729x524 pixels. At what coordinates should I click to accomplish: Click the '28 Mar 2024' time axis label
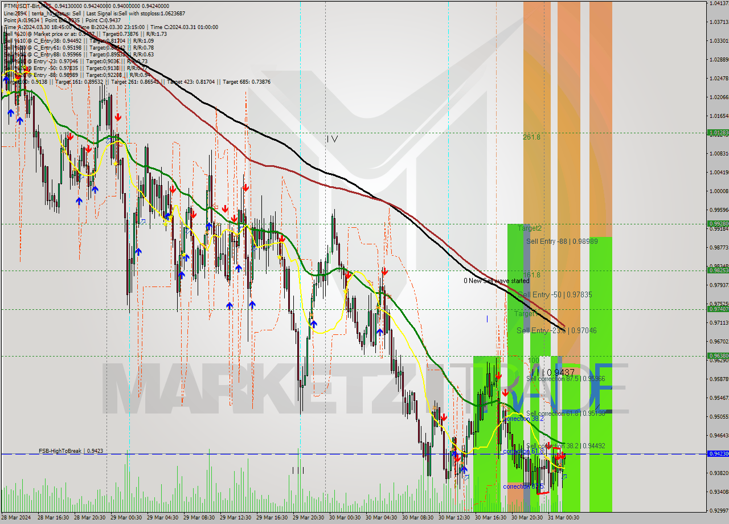point(17,518)
